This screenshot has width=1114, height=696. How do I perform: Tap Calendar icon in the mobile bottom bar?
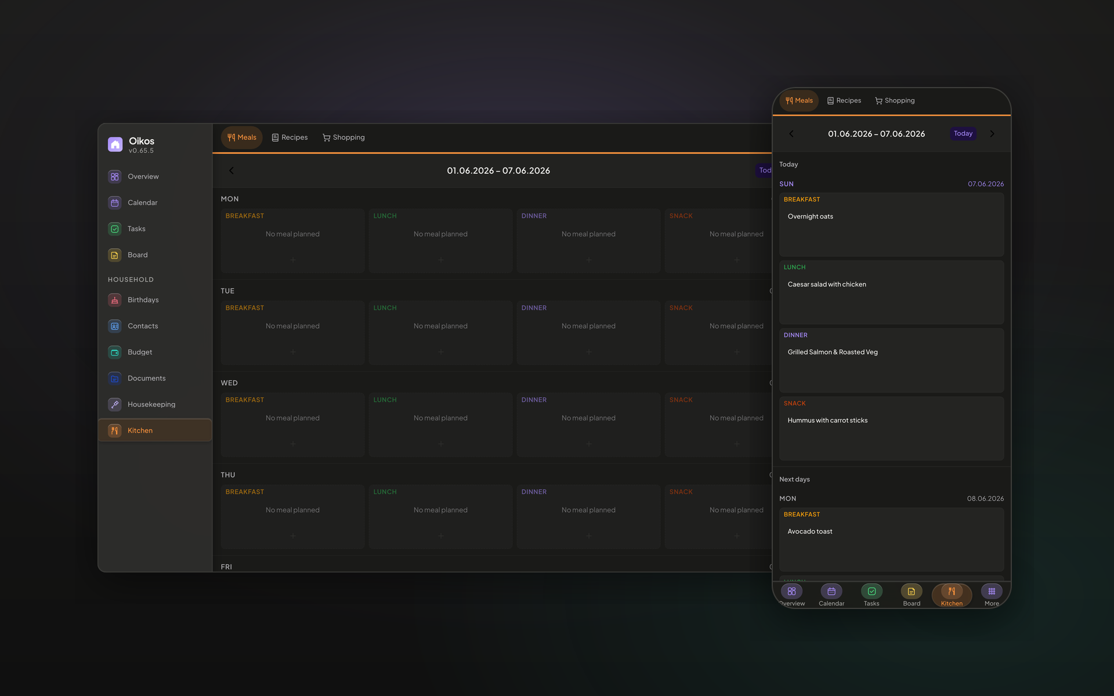831,591
